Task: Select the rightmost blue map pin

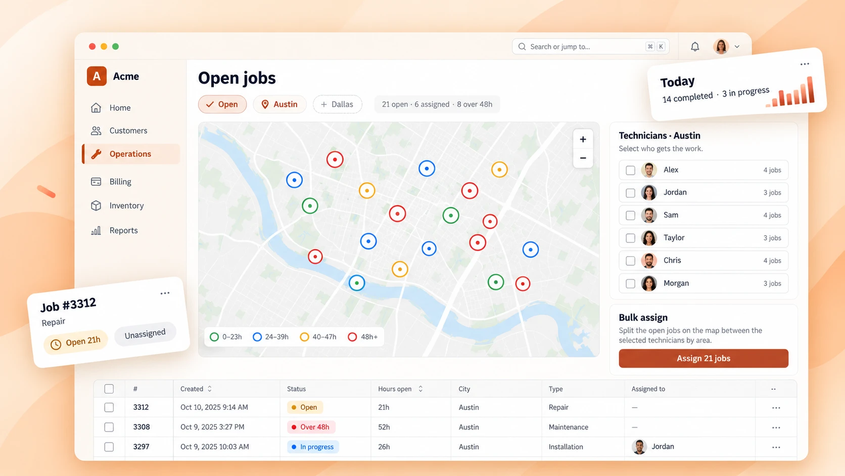Action: (530, 249)
